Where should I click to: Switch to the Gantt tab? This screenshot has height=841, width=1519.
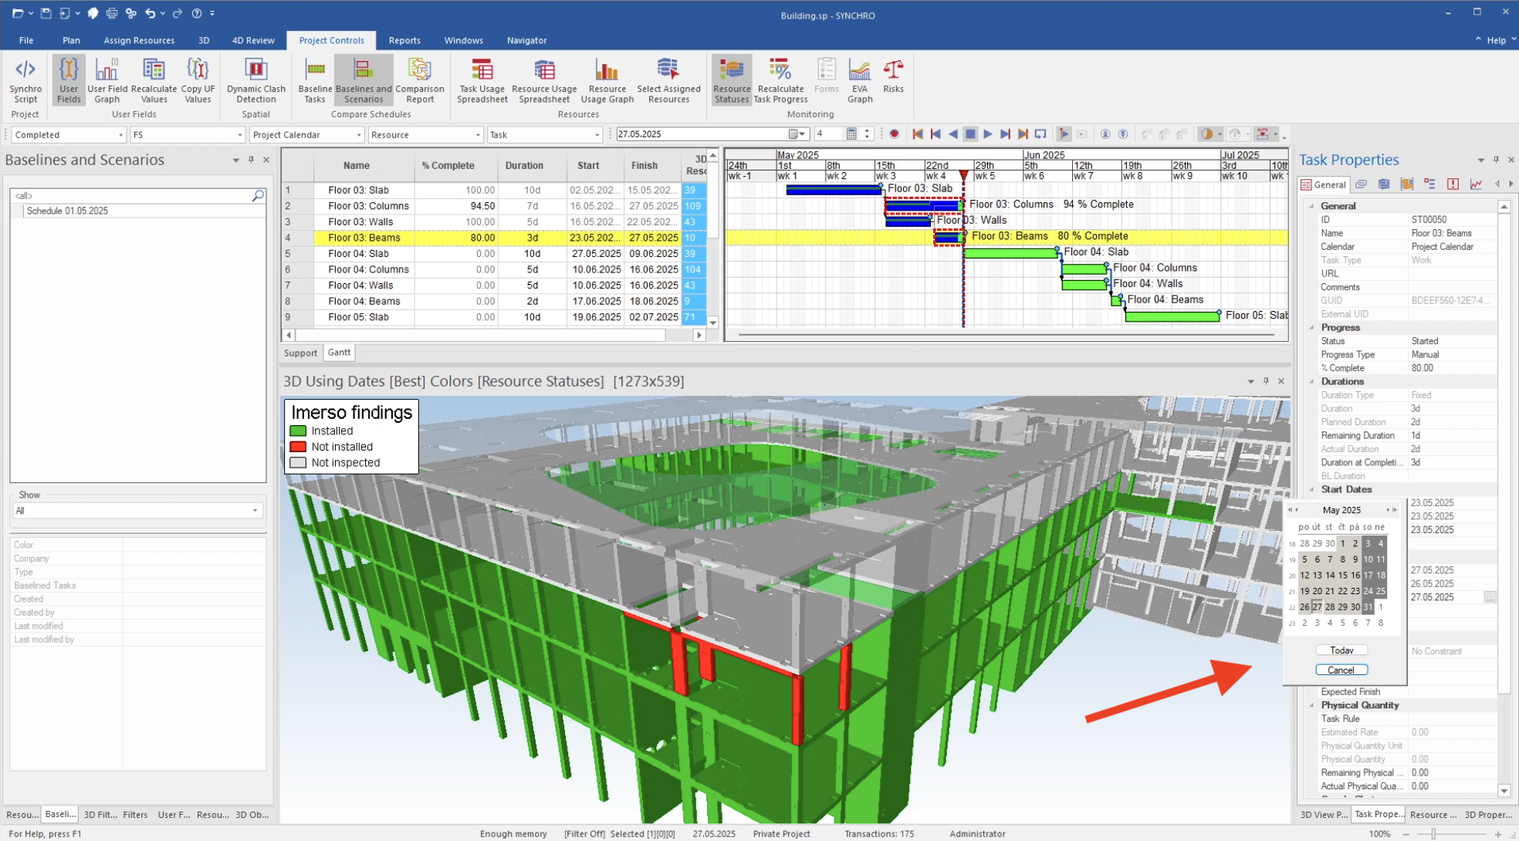tap(339, 353)
